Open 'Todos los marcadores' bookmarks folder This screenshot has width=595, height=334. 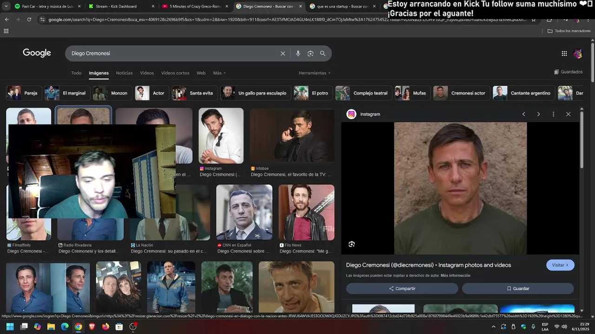pyautogui.click(x=569, y=31)
